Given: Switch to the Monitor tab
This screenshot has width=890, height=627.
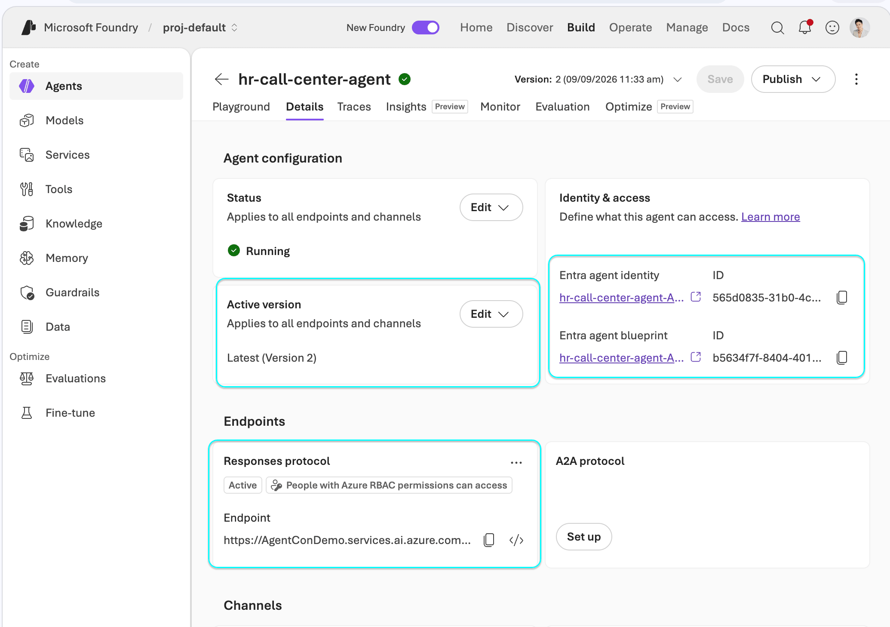Looking at the screenshot, I should (x=500, y=107).
